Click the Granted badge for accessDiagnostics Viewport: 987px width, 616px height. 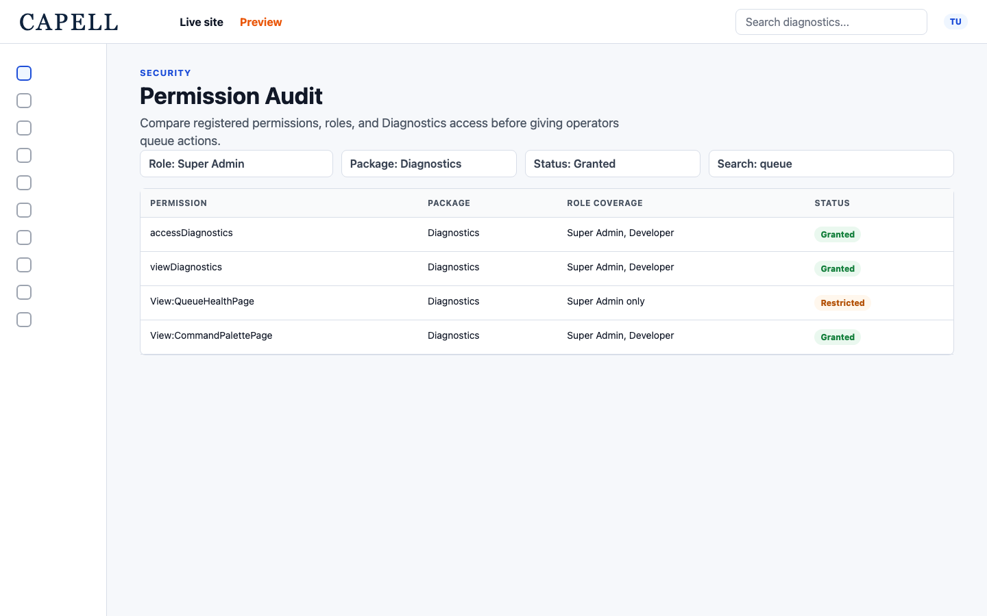tap(838, 234)
